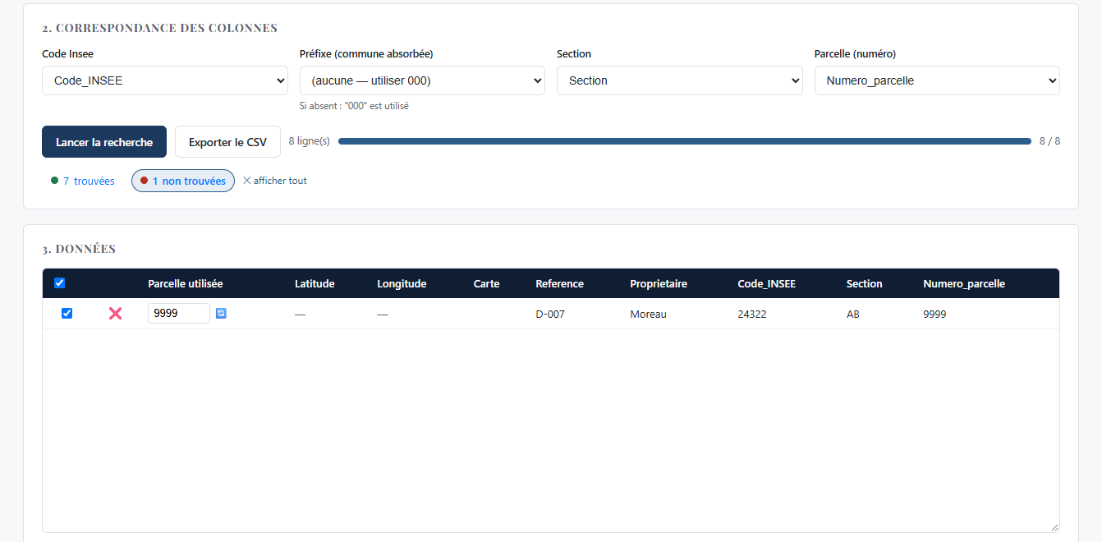Click the 8 / 8 progress counter
The height and width of the screenshot is (542, 1102).
click(1049, 141)
